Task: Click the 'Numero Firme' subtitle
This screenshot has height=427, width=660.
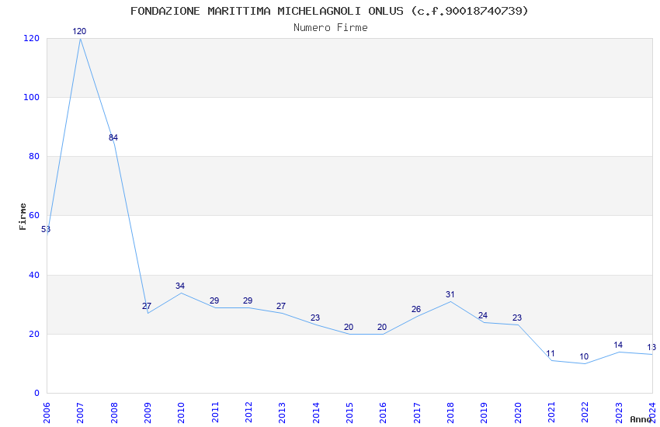Action: (x=331, y=28)
